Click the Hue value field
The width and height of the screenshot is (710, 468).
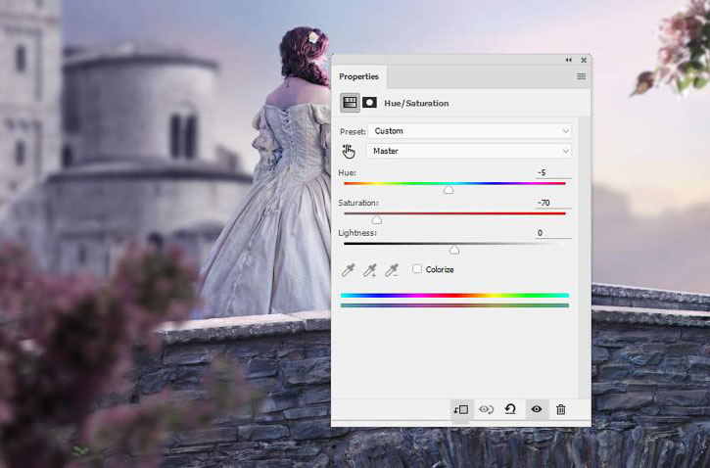[553, 173]
